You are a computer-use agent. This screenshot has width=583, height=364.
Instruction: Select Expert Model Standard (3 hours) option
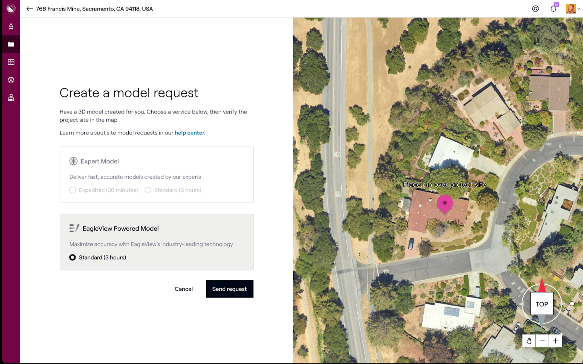tap(148, 190)
